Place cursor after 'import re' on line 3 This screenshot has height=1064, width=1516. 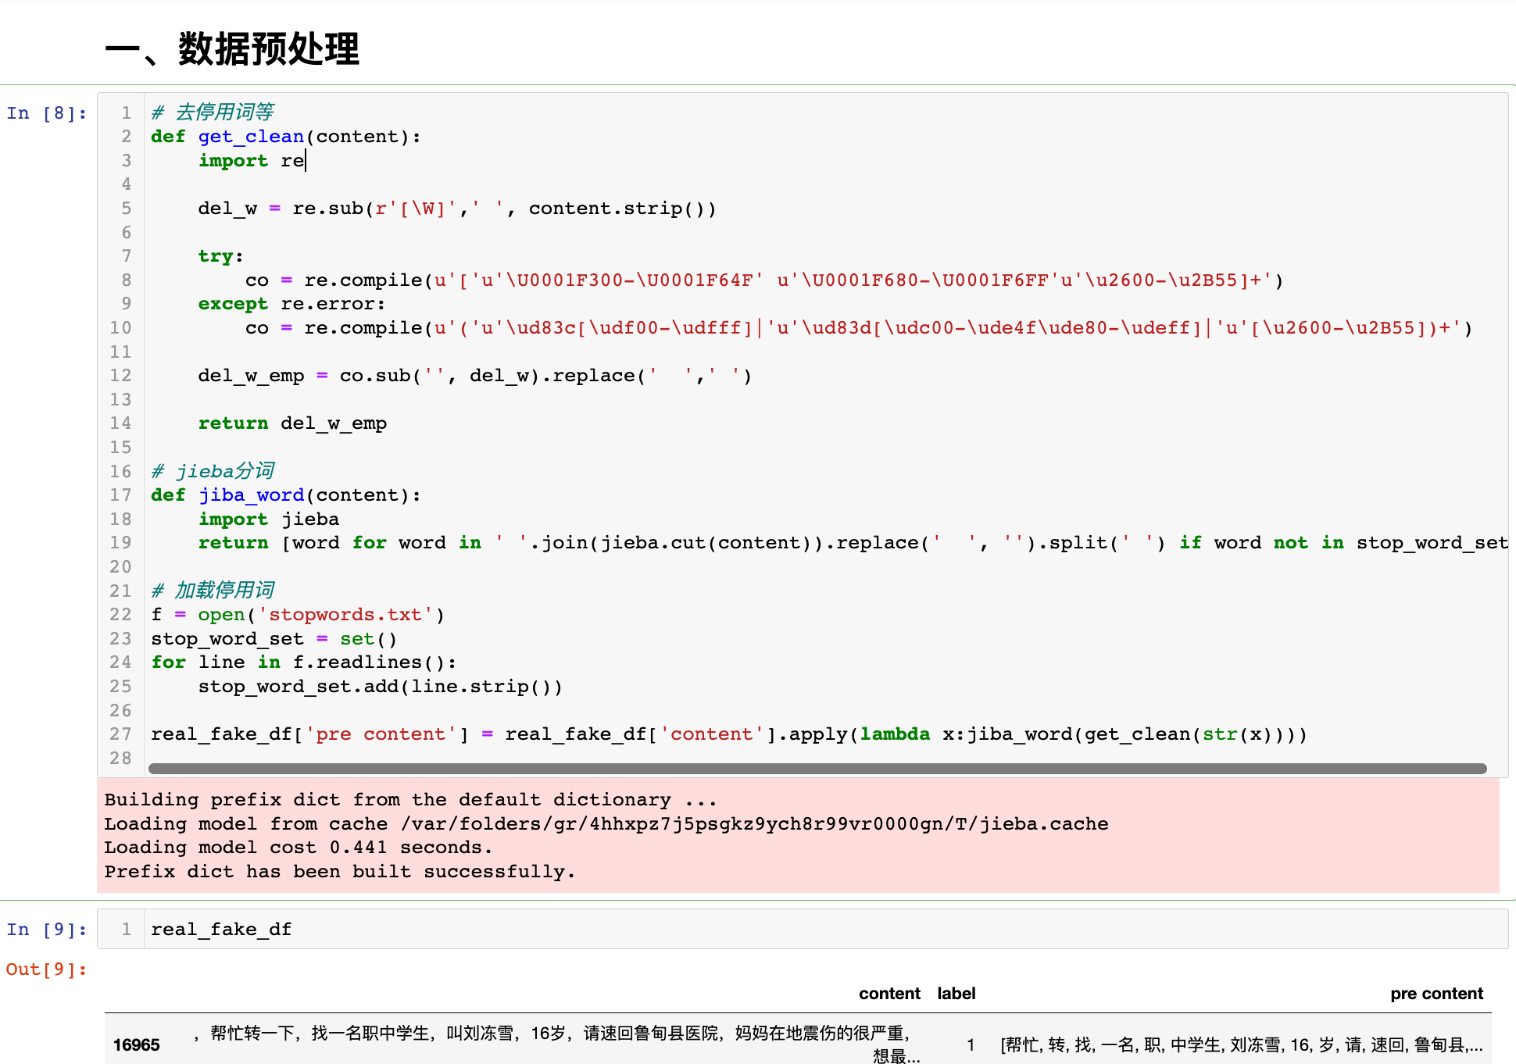coord(306,161)
